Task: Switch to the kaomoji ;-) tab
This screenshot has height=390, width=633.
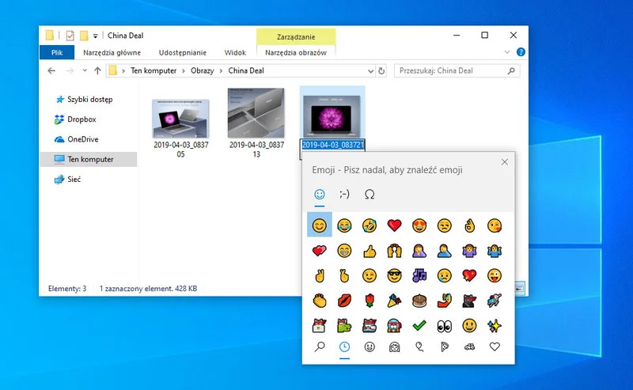Action: 344,194
